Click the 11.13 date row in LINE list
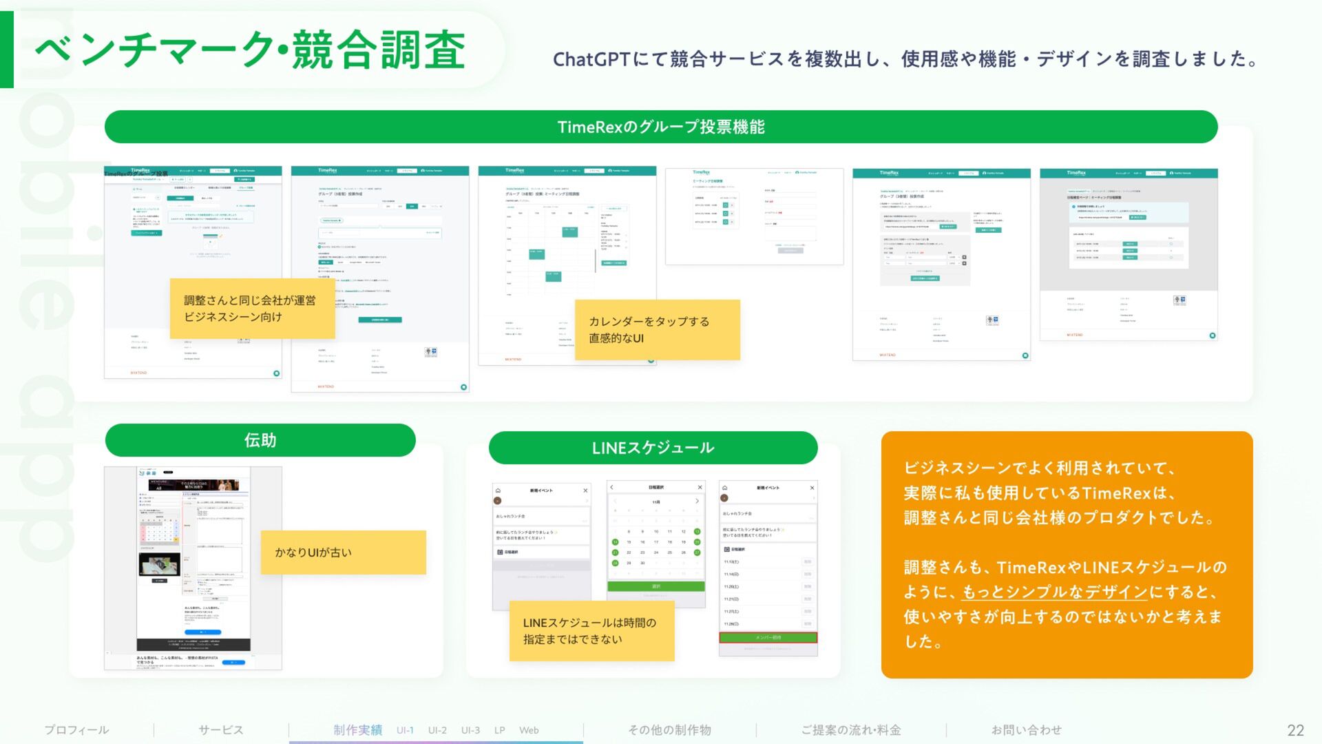Screen dimensions: 1322x744 pos(768,562)
